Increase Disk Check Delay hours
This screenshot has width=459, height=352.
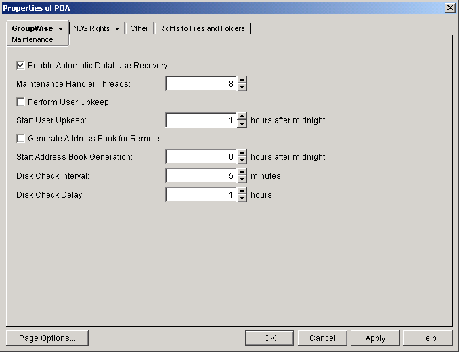coord(242,191)
